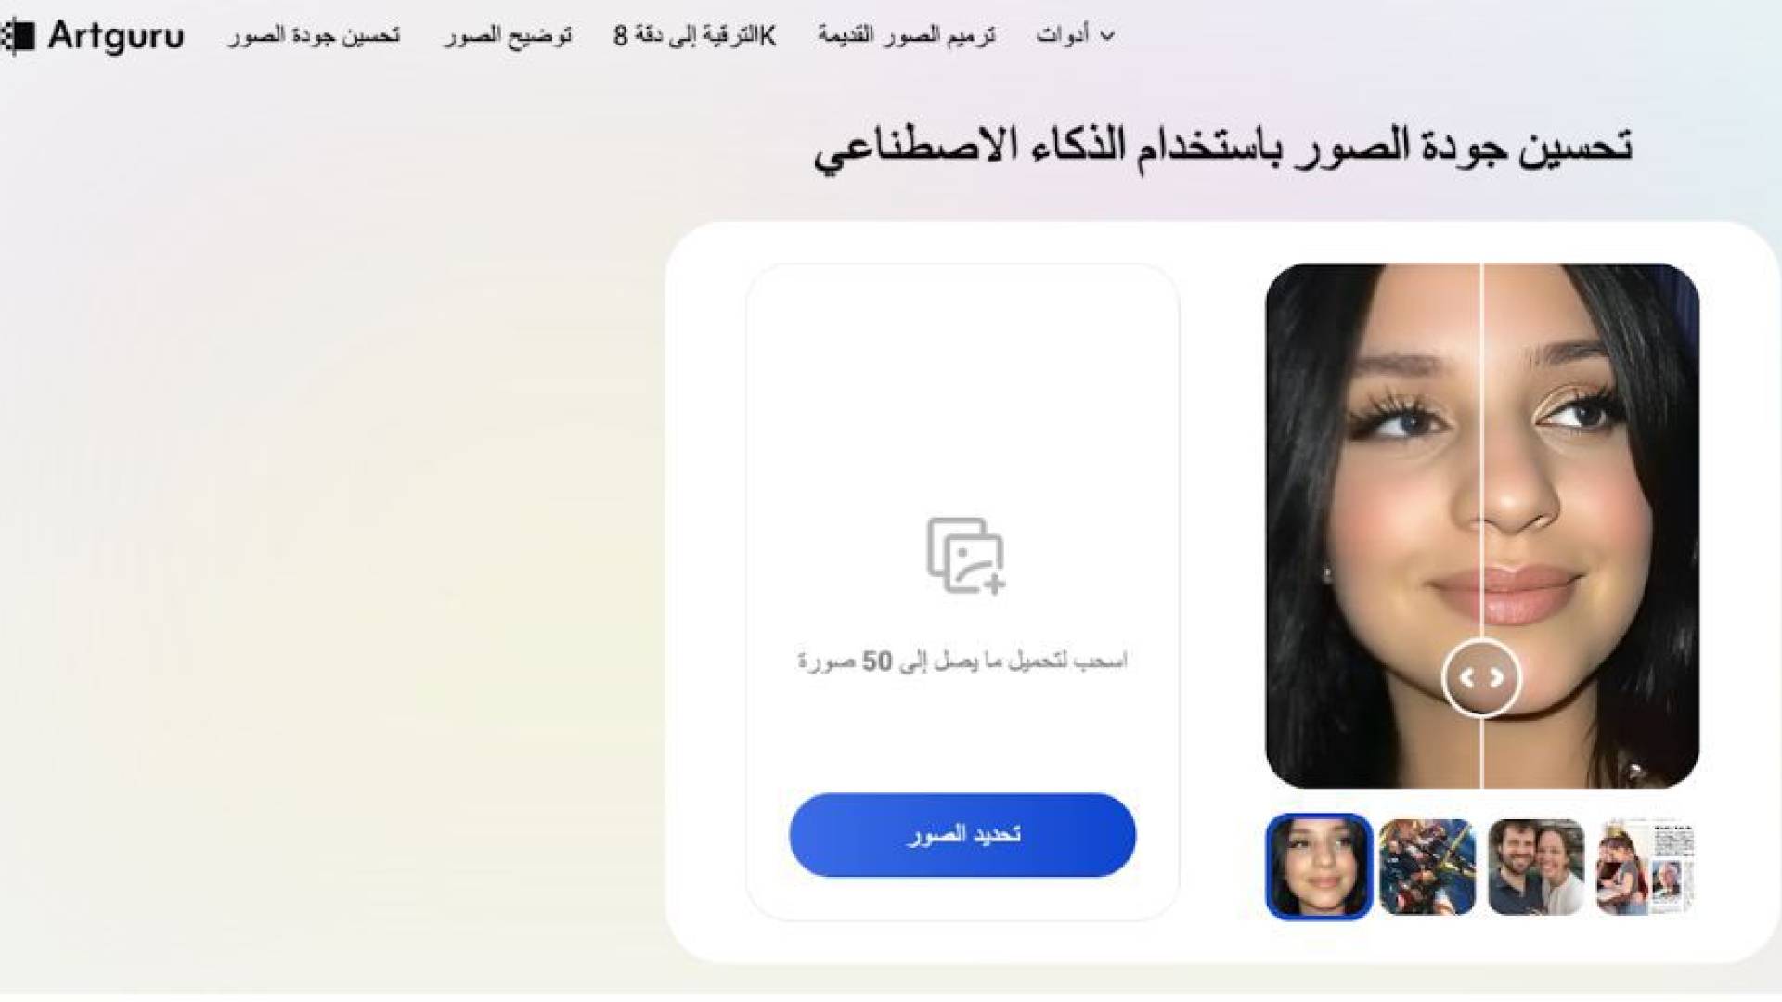Click the Artguru brand name text
The height and width of the screenshot is (1002, 1782).
(x=116, y=36)
